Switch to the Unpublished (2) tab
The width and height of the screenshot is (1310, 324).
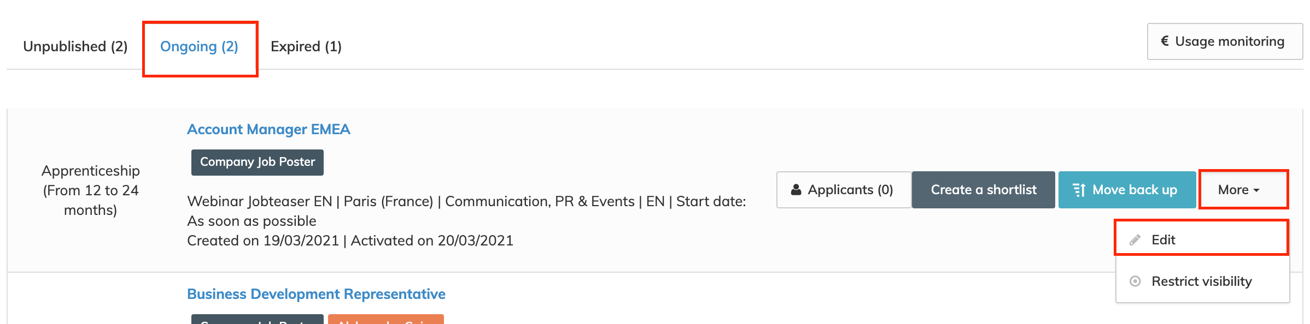[x=75, y=46]
